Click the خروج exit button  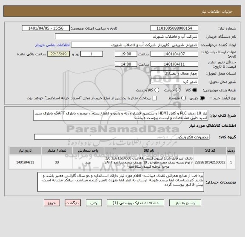pyautogui.click(x=52, y=203)
